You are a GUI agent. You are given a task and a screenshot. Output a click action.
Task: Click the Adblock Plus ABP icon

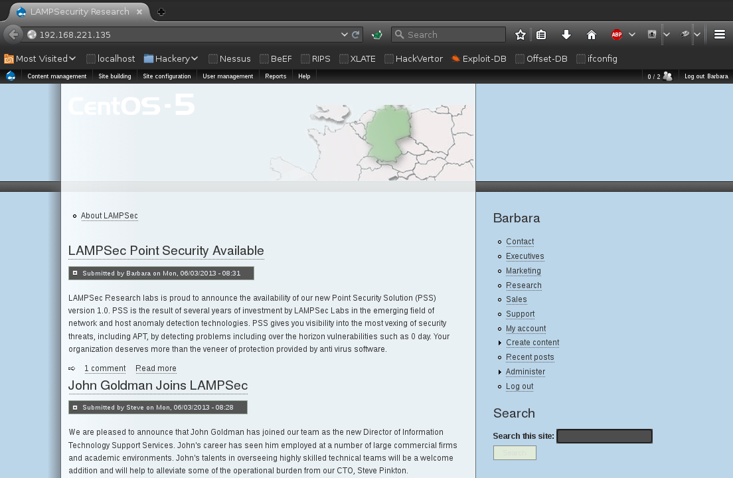pos(617,35)
